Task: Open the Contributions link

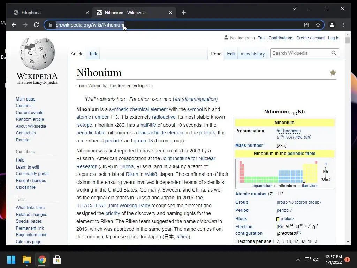Action: click(x=281, y=38)
